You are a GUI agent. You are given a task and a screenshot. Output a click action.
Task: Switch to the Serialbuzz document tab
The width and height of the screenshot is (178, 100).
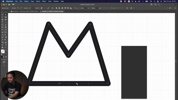[x=24, y=11]
